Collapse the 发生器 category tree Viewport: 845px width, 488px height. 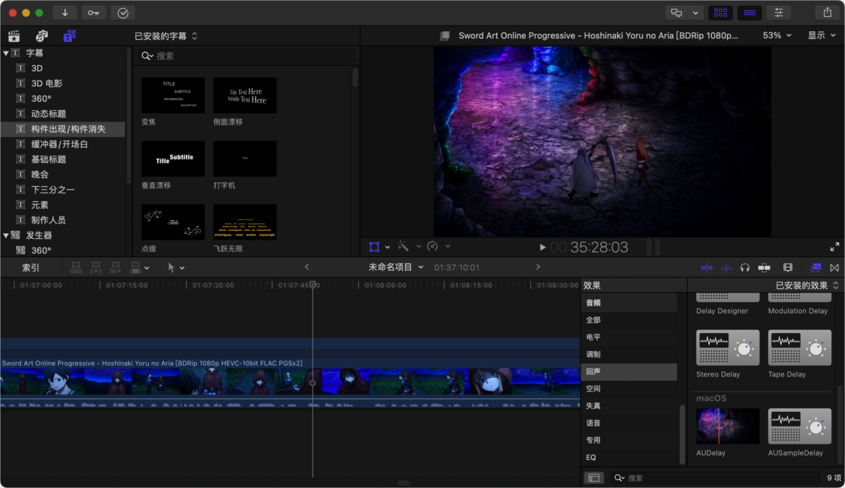pyautogui.click(x=6, y=235)
